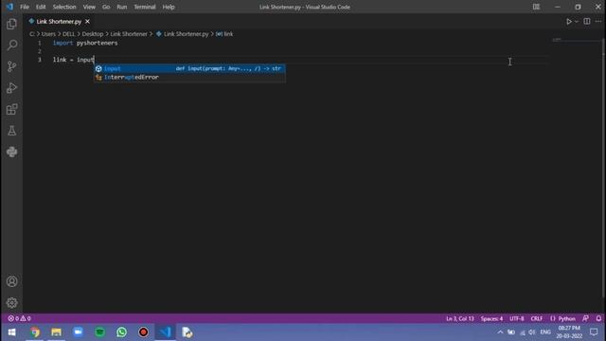This screenshot has width=606, height=341.
Task: Open the Selection menu
Action: (64, 7)
